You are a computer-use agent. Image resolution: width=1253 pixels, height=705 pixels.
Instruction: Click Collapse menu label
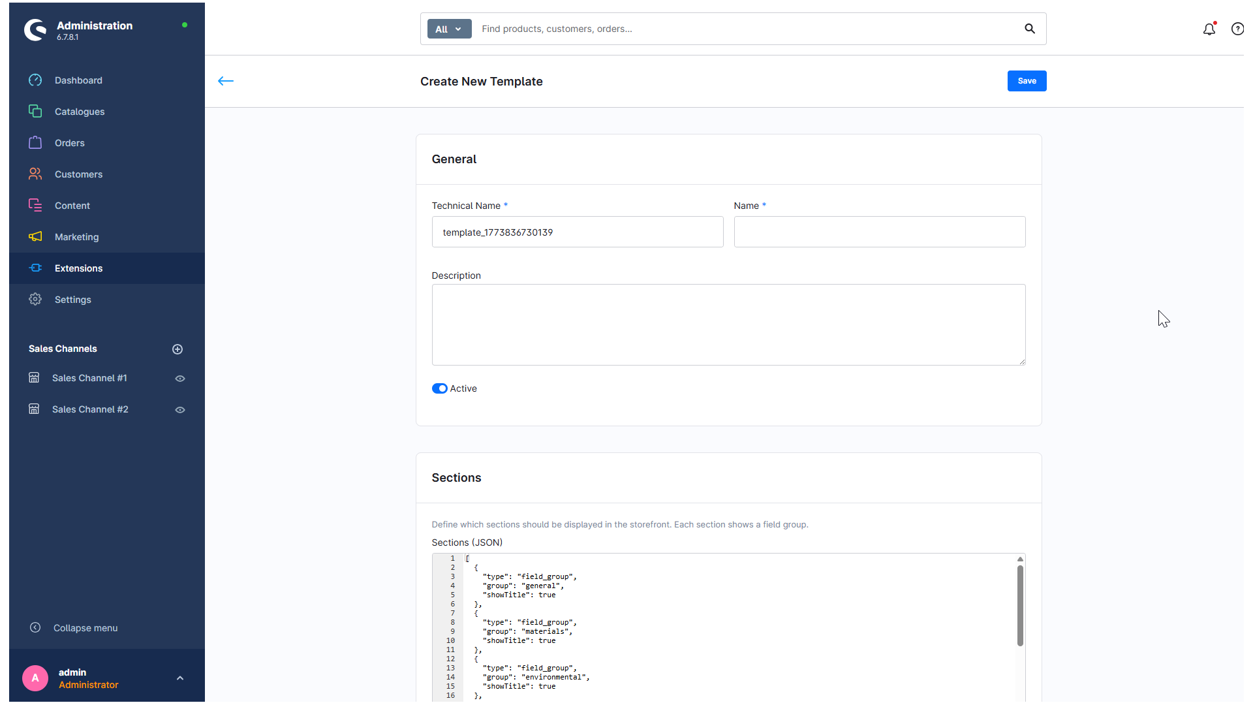coord(85,628)
